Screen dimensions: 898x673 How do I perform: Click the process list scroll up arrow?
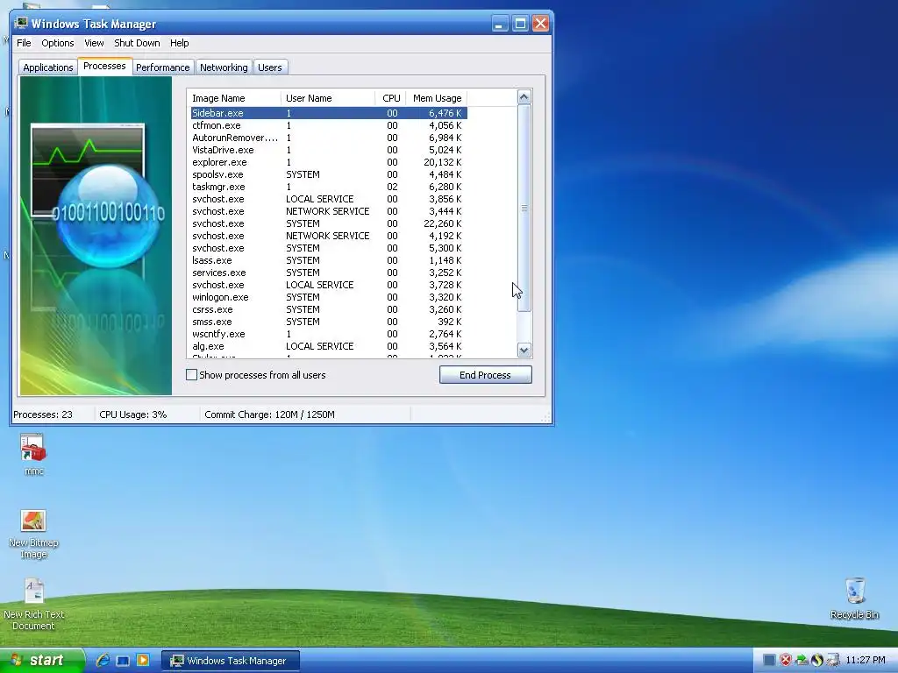tap(524, 96)
